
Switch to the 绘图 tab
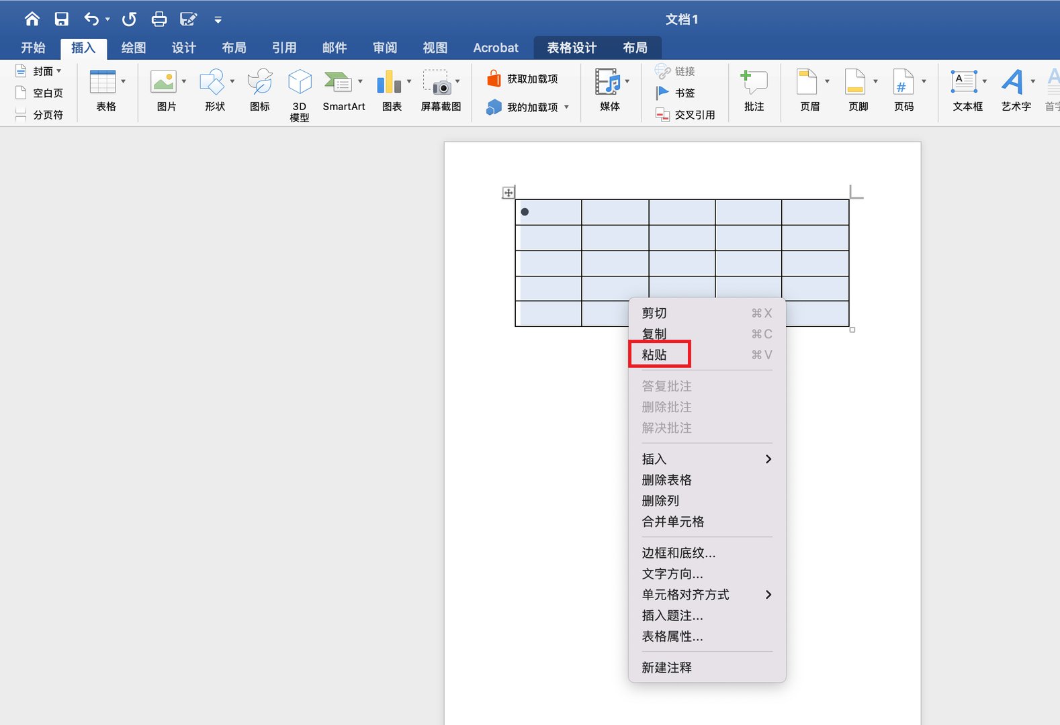point(134,48)
